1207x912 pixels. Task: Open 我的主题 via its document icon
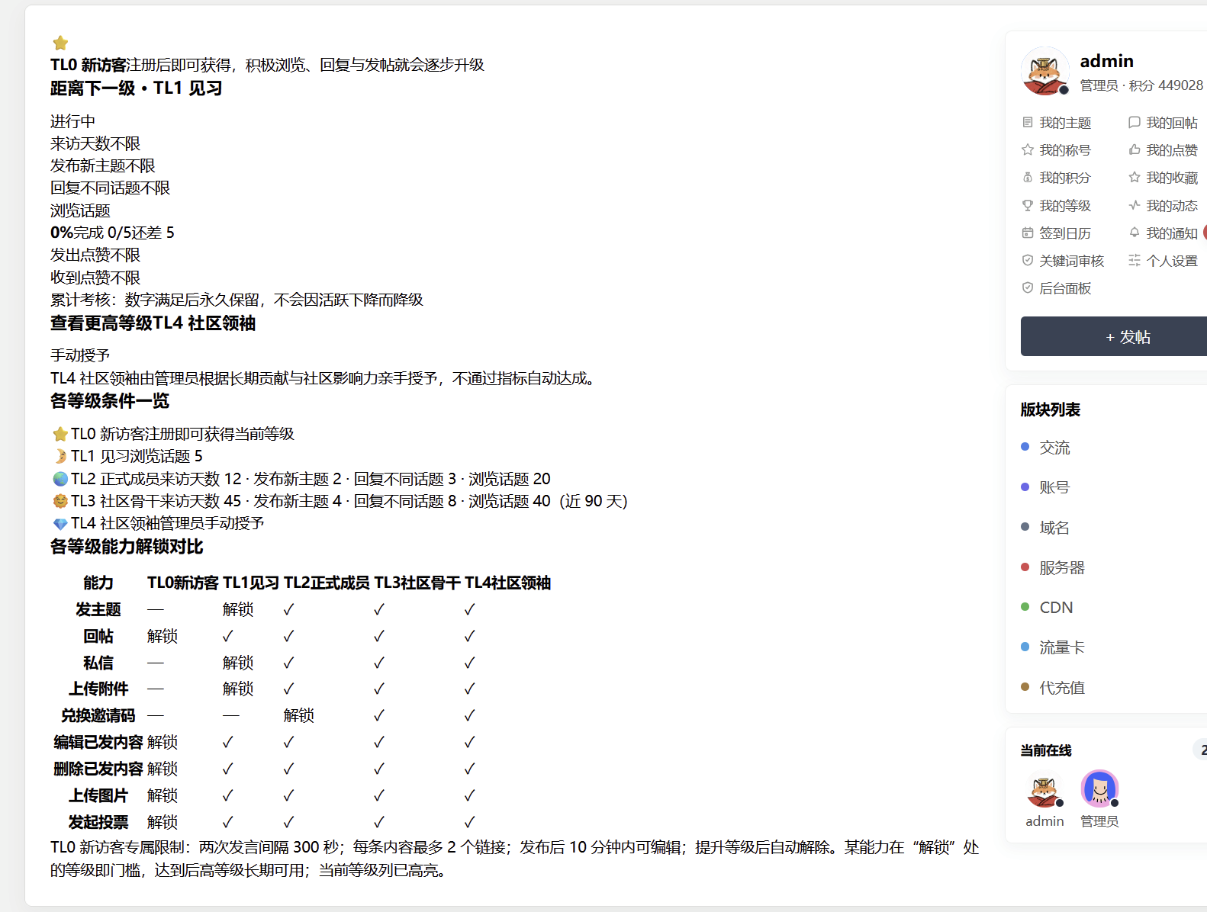[1028, 122]
